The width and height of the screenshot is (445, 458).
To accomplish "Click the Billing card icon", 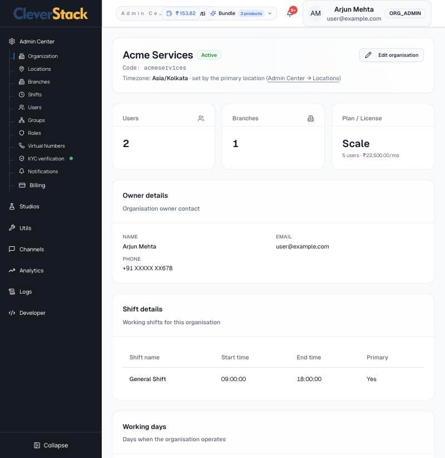I will 22,185.
